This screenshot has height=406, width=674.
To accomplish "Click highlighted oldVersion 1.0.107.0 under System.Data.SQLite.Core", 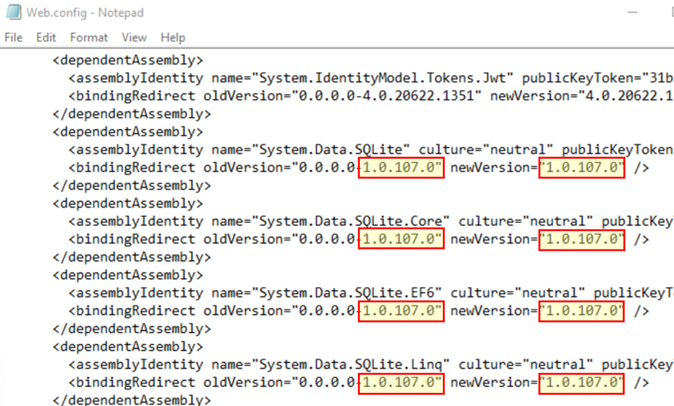I will [401, 239].
